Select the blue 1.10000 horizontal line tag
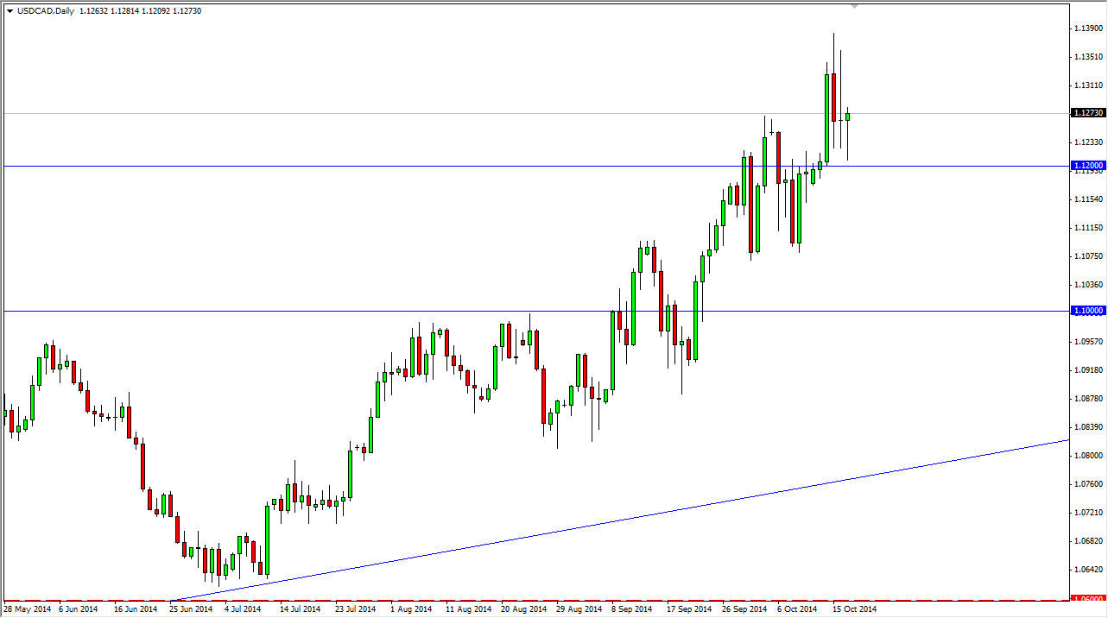The width and height of the screenshot is (1108, 618). click(x=1088, y=310)
